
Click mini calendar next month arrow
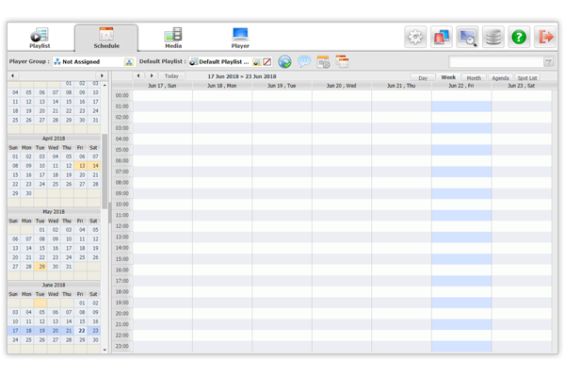pyautogui.click(x=102, y=75)
